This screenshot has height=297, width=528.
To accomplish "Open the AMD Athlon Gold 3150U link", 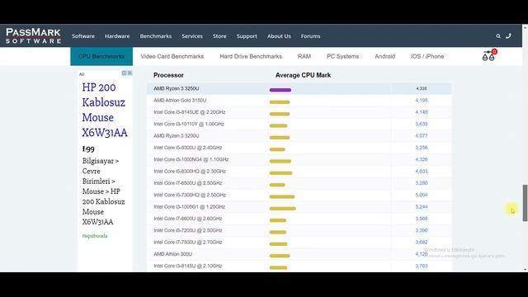I will [x=180, y=101].
